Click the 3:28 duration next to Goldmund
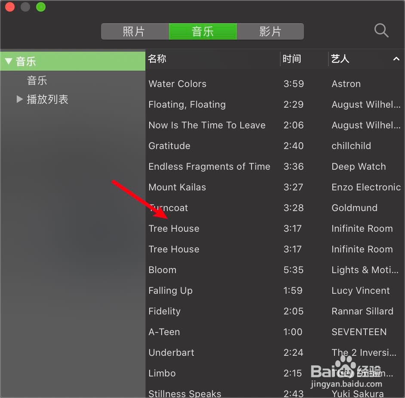Screen dimensions: 405x398 pyautogui.click(x=294, y=208)
